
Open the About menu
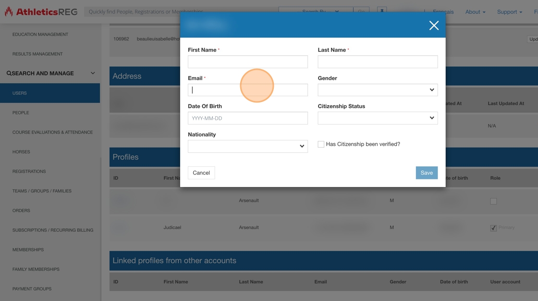[475, 12]
